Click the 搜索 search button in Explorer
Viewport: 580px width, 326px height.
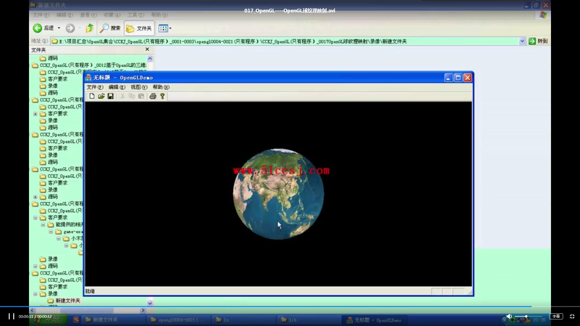click(110, 28)
